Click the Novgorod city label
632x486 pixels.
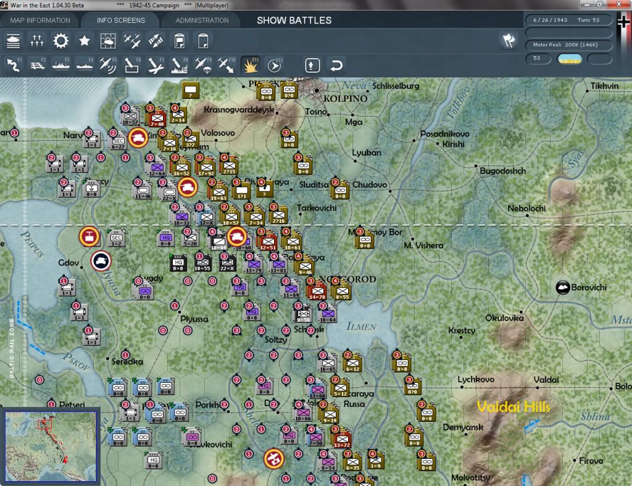tap(347, 279)
